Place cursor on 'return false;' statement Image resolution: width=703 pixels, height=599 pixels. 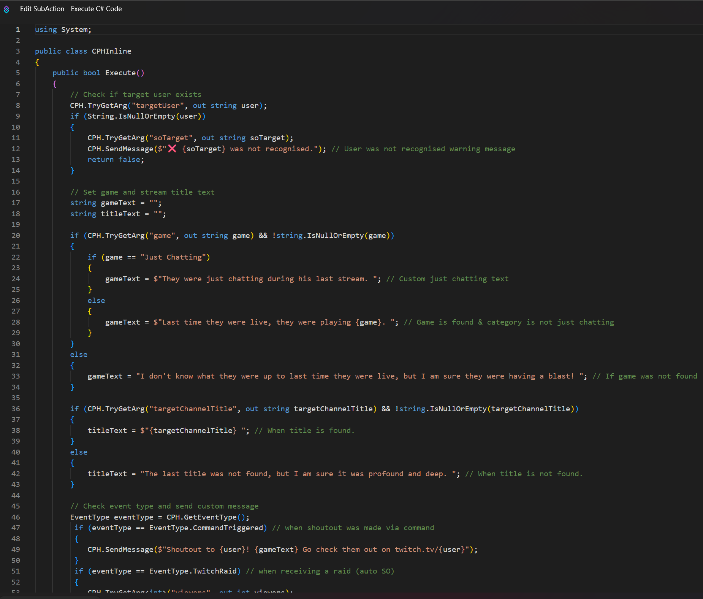pos(116,160)
